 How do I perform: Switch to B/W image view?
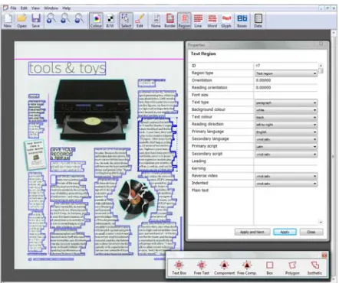(x=110, y=21)
